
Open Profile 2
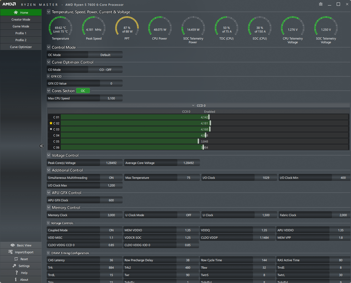(21, 40)
